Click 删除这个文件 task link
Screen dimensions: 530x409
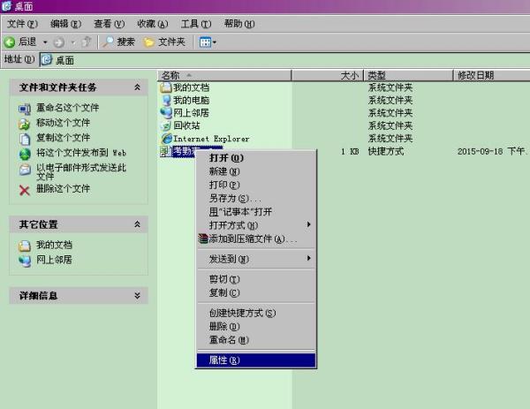click(64, 189)
